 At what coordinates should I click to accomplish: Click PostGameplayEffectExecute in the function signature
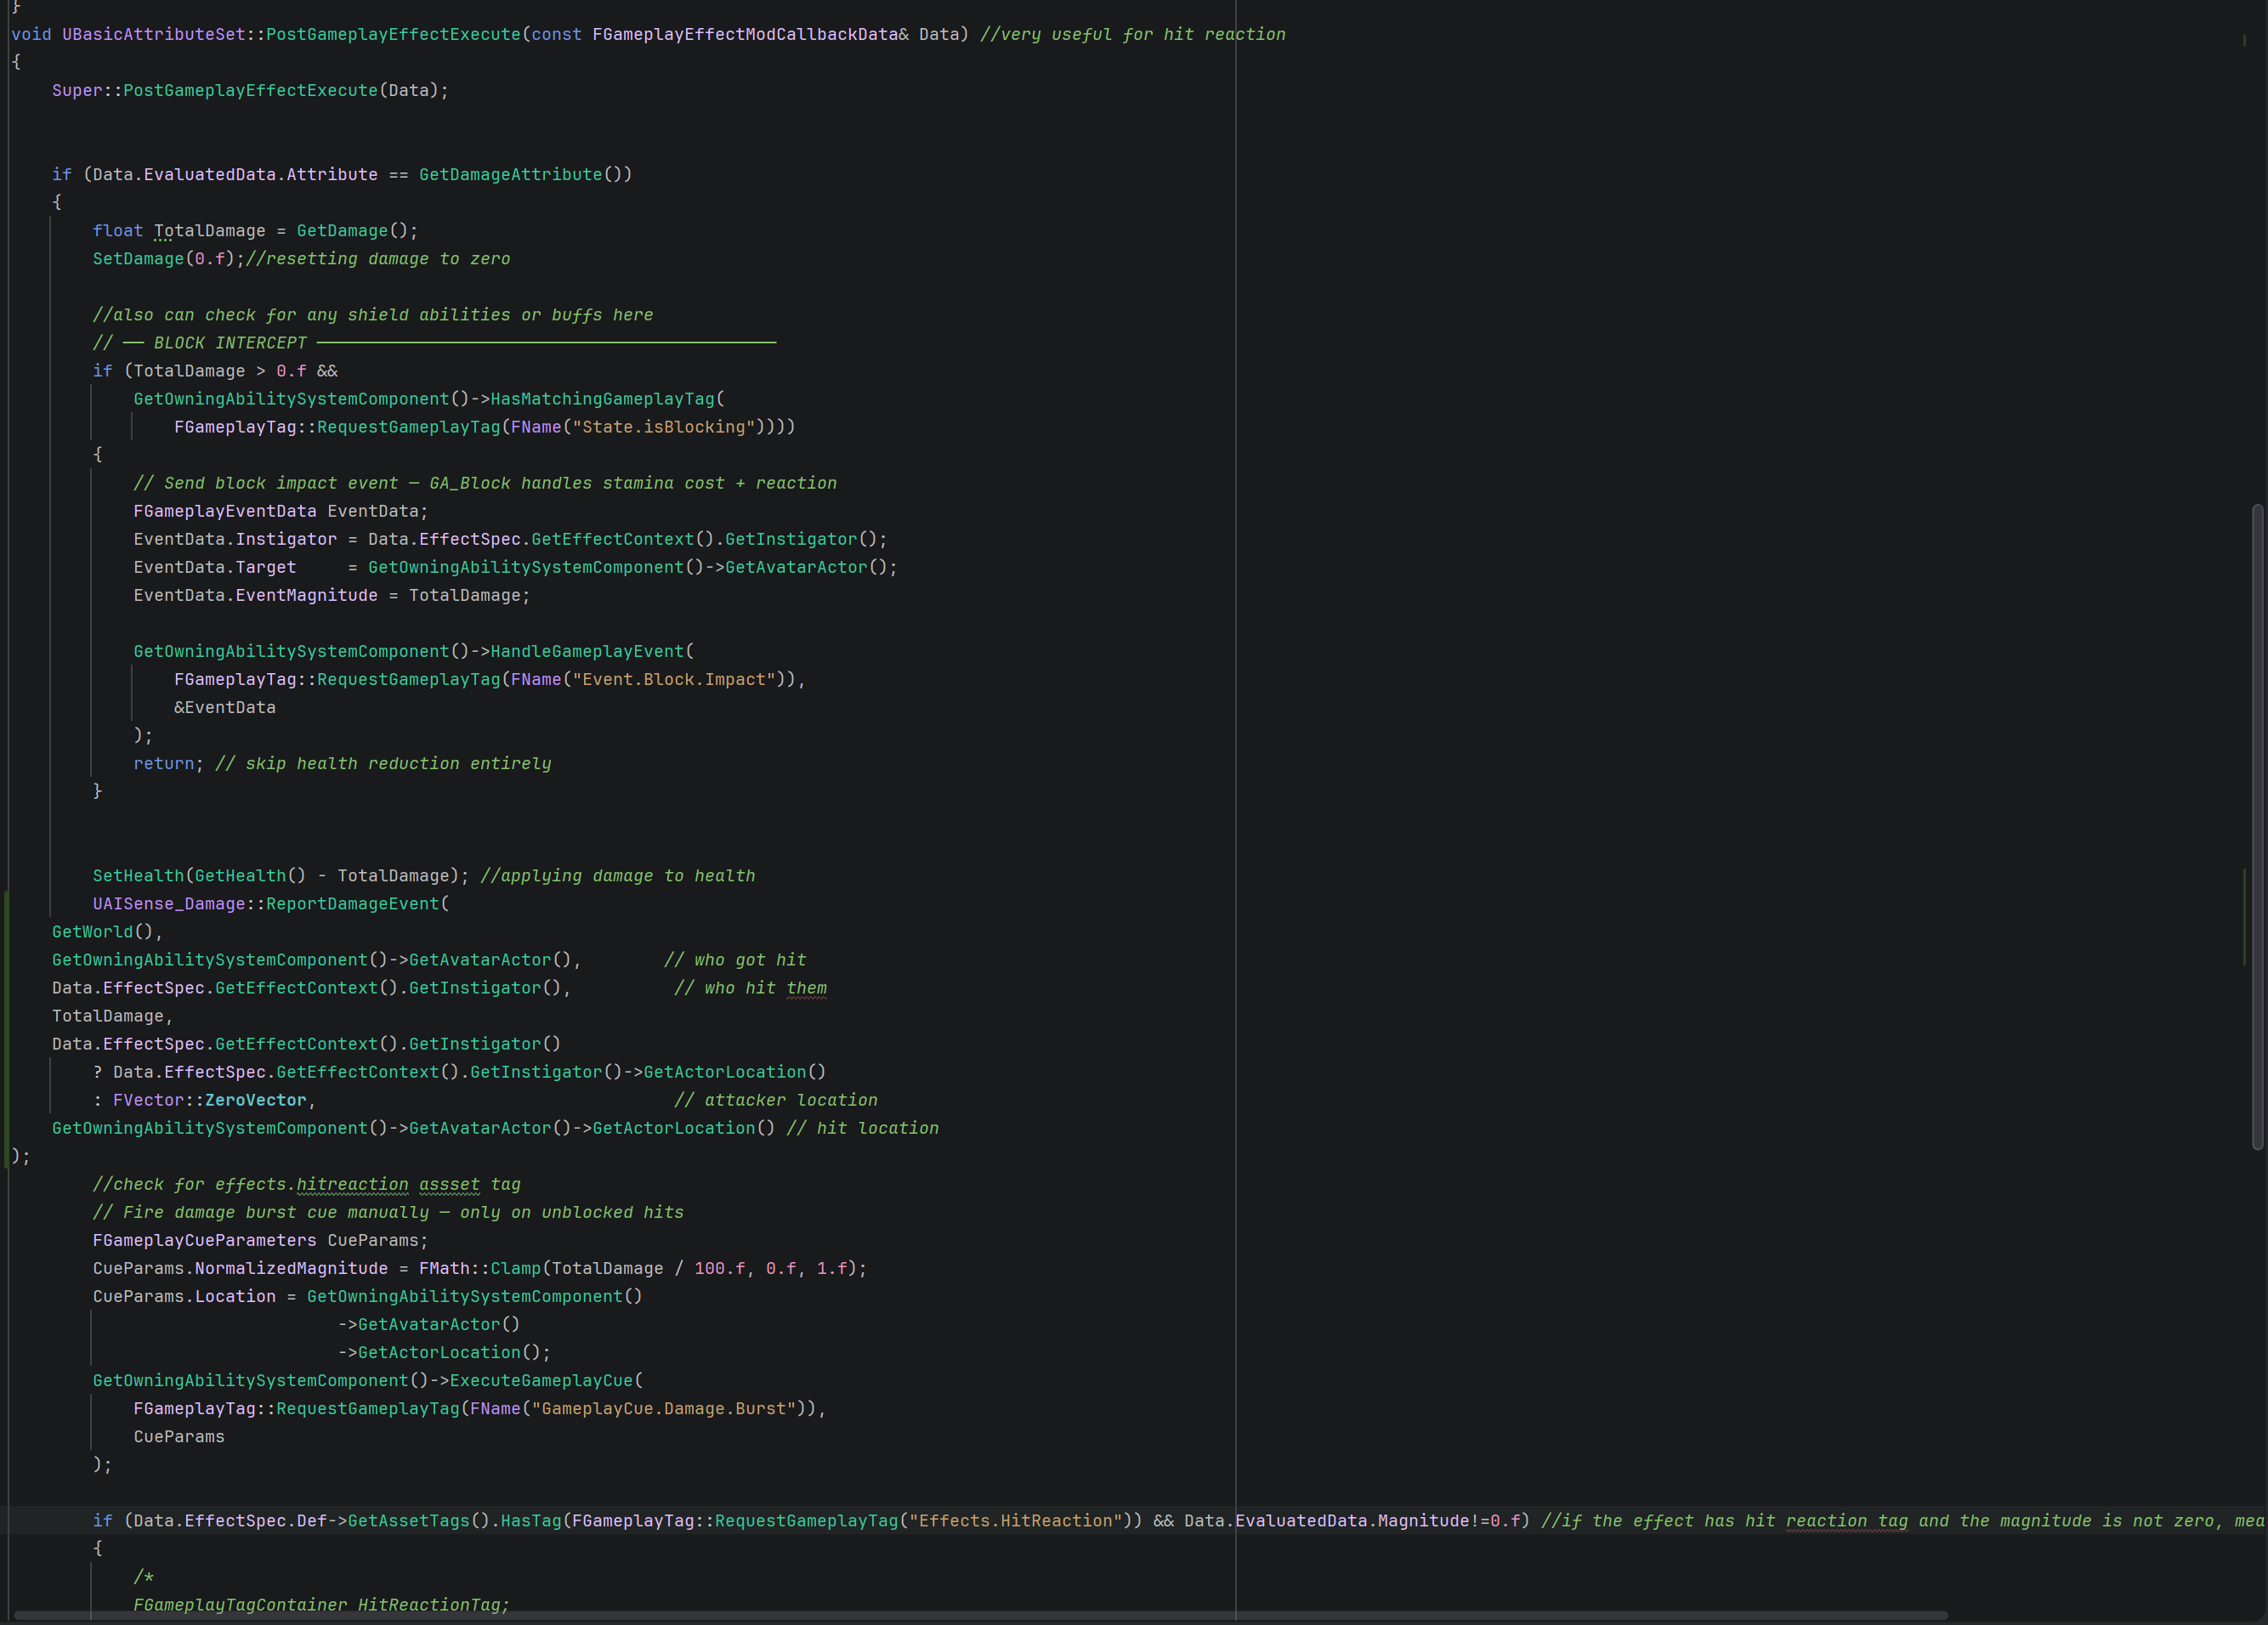(x=393, y=34)
